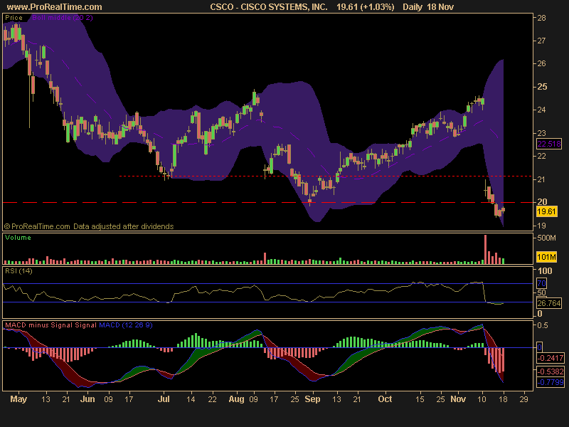Click the 19.61 current price tag
The height and width of the screenshot is (427, 569).
(546, 211)
